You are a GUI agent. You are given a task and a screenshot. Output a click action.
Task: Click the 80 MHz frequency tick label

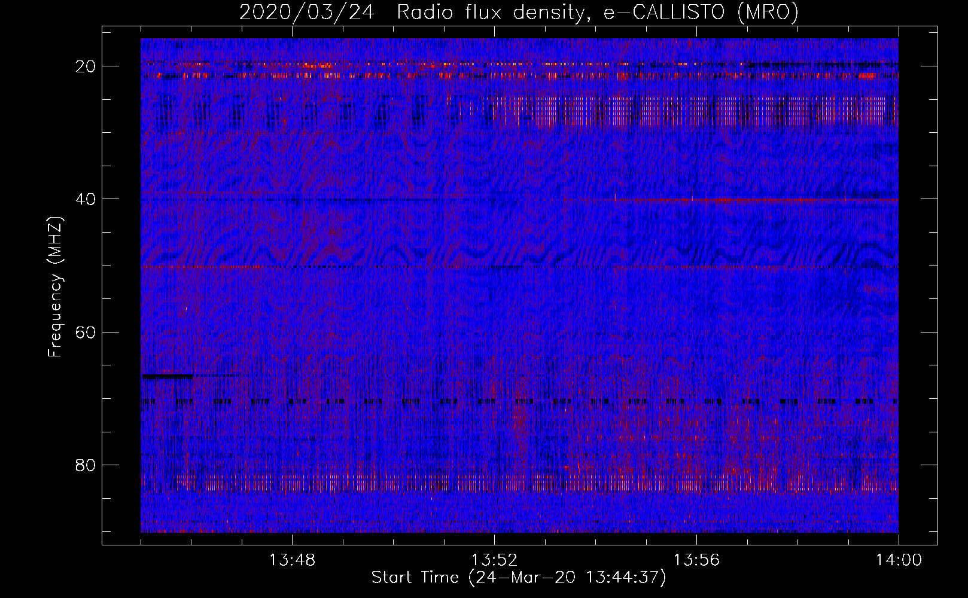tap(86, 465)
